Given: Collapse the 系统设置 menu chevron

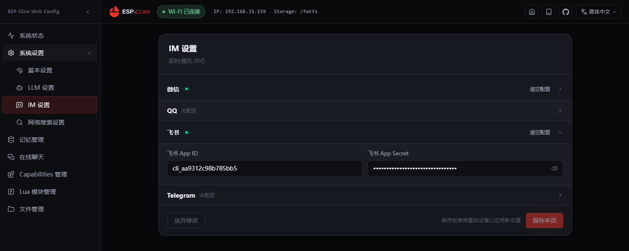Looking at the screenshot, I should [x=89, y=53].
